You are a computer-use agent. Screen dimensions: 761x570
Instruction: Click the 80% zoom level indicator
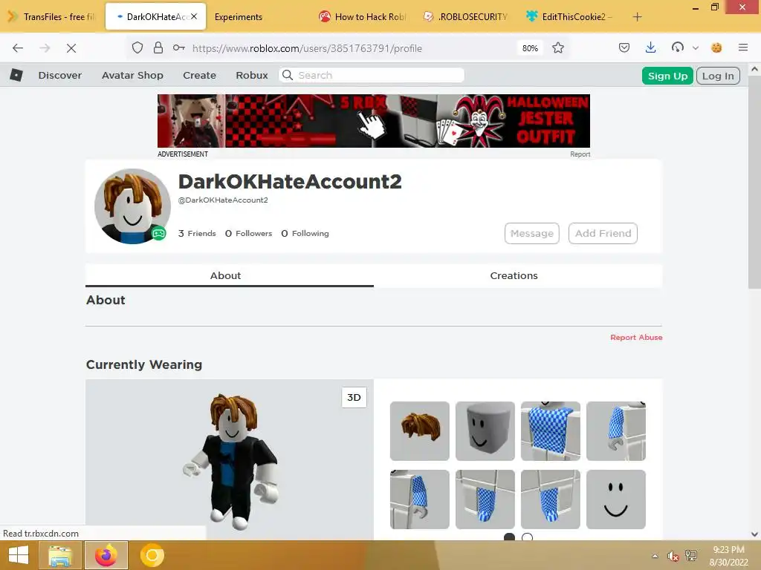click(530, 48)
